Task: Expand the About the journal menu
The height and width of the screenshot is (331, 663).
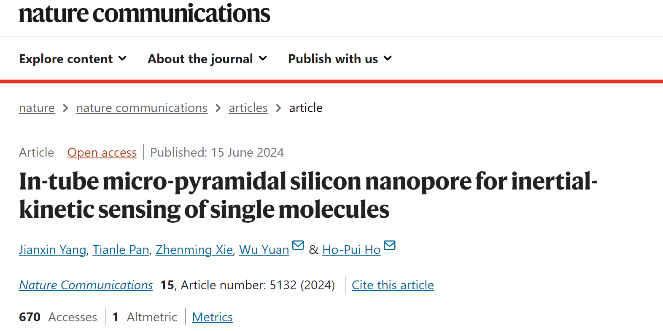Action: pyautogui.click(x=208, y=59)
